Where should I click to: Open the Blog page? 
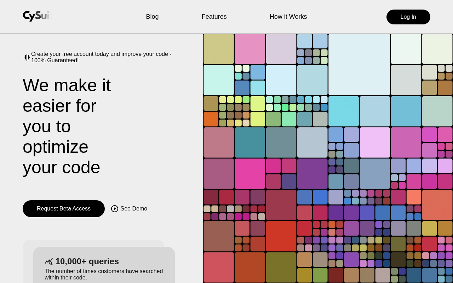152,17
